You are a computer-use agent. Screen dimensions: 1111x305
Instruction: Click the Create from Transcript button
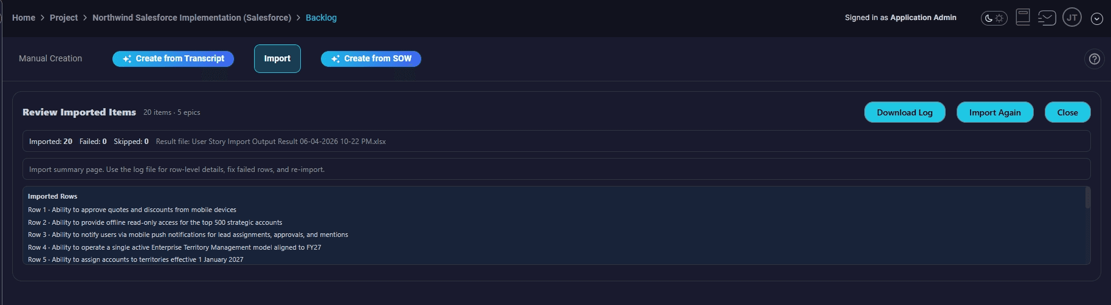click(x=173, y=58)
